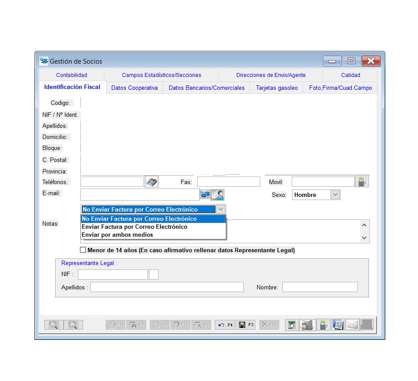
Task: Open the Tarjetas gasoleo tab
Action: point(277,88)
